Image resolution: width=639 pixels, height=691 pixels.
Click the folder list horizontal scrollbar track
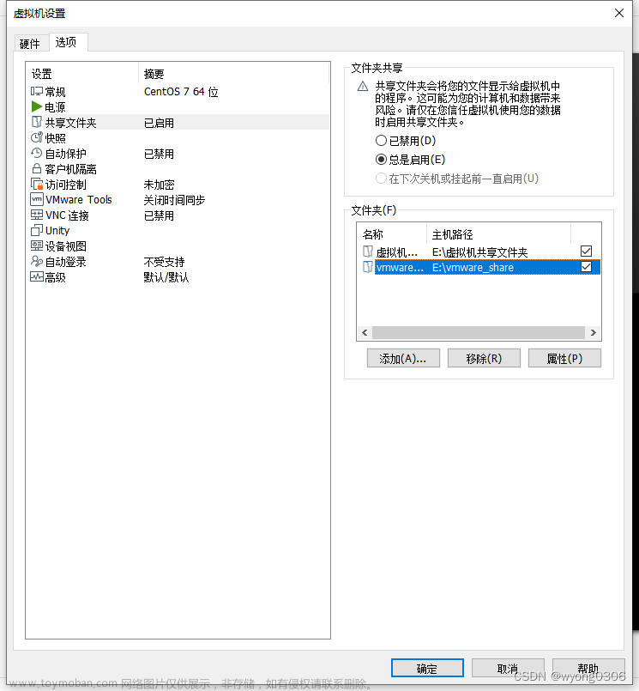[479, 333]
